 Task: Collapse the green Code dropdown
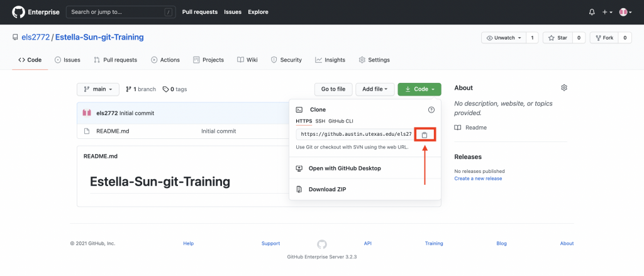click(419, 89)
